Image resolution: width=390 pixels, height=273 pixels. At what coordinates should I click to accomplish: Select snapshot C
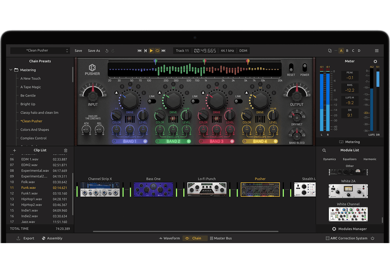point(353,51)
